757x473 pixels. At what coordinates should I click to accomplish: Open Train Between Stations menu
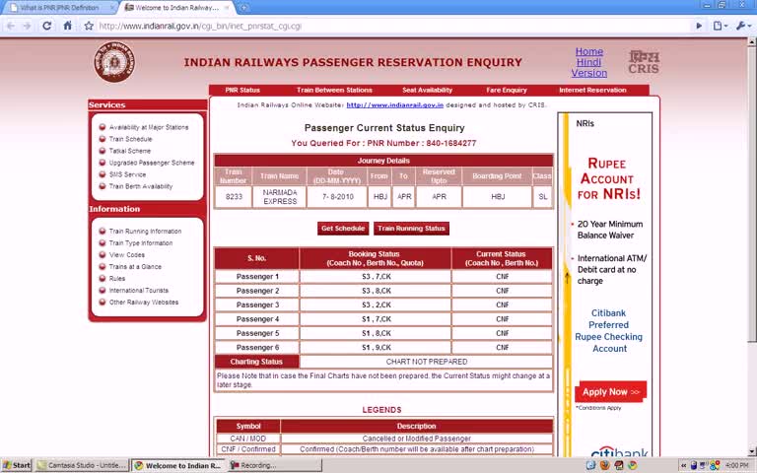pyautogui.click(x=334, y=91)
